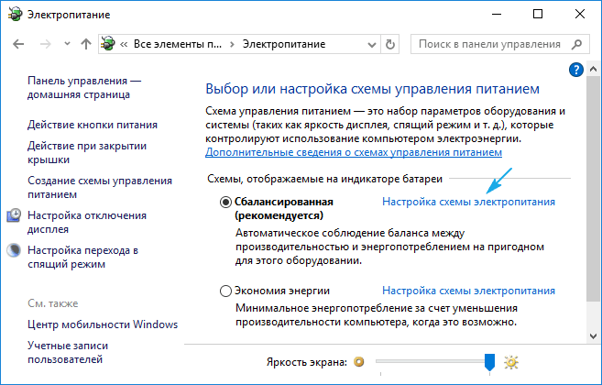Viewport: 602px width, 385px height.
Task: Click the screen brightness slider handle
Action: point(489,362)
